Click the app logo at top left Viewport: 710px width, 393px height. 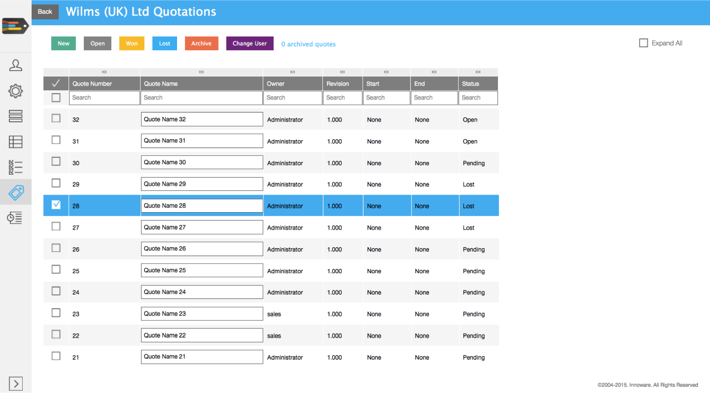[x=15, y=26]
